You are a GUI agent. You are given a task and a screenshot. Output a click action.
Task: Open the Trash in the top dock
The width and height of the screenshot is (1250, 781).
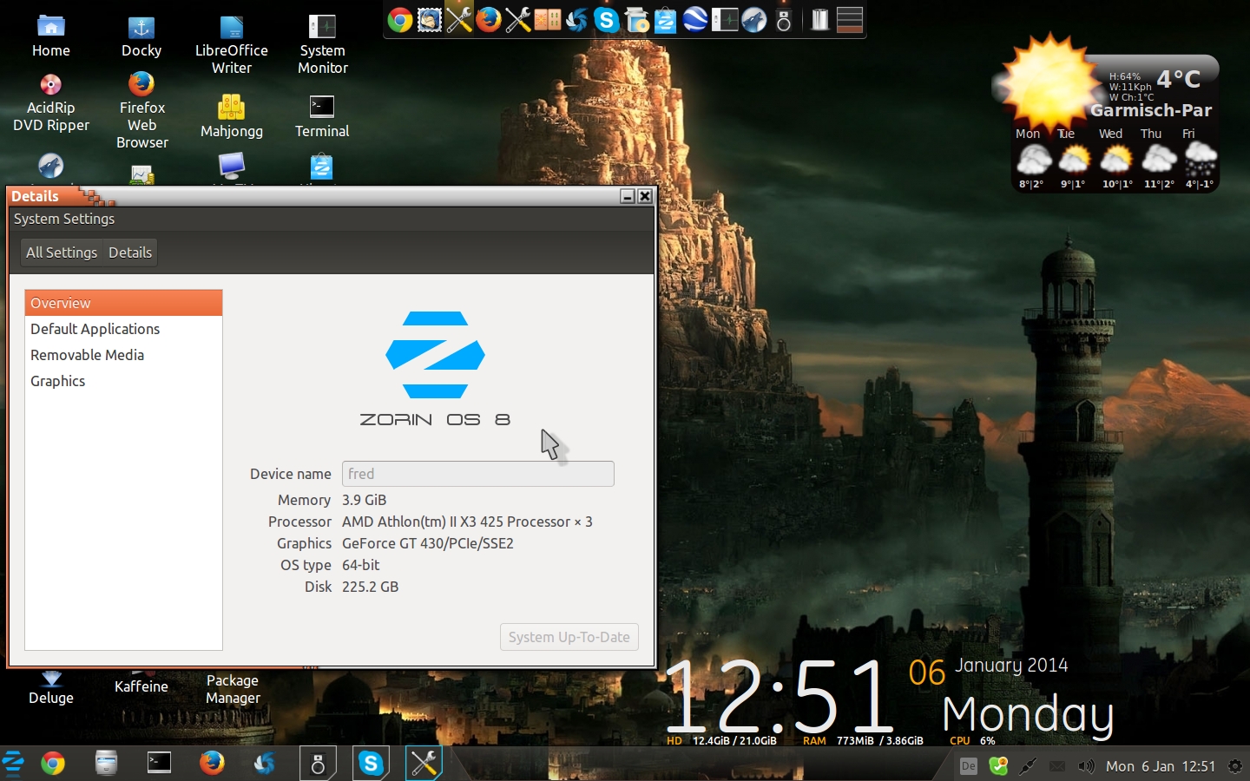point(819,19)
